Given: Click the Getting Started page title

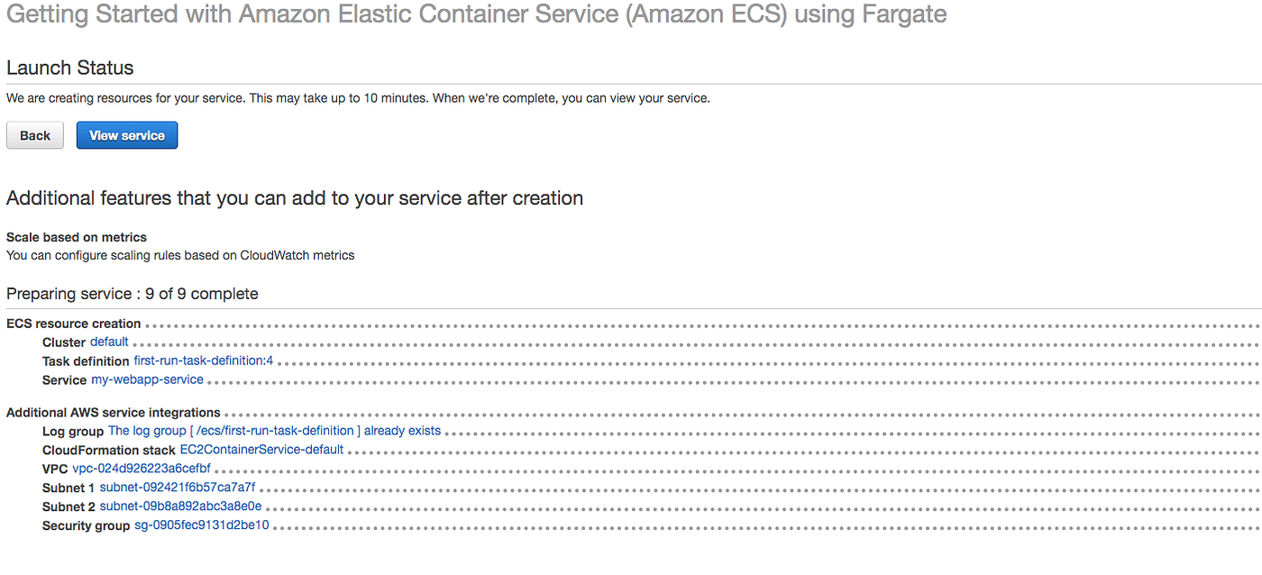Looking at the screenshot, I should click(x=477, y=15).
